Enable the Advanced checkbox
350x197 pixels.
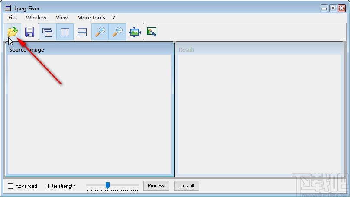[x=10, y=186]
